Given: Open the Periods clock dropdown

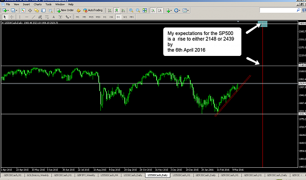Looking at the screenshot, I should [x=177, y=10].
